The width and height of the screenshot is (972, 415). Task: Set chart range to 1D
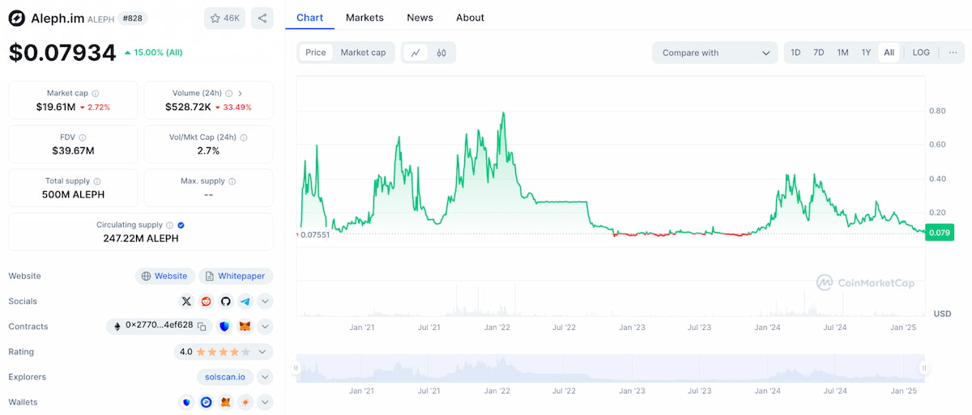pyautogui.click(x=795, y=53)
